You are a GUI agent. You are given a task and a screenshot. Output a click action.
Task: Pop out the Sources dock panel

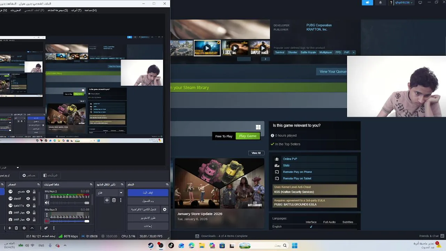click(x=38, y=184)
